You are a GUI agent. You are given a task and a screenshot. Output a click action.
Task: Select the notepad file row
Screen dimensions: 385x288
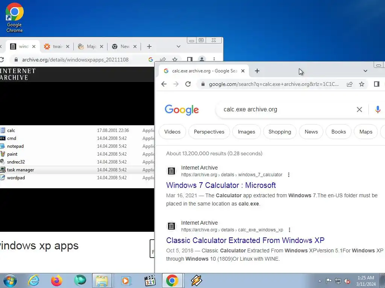77,146
